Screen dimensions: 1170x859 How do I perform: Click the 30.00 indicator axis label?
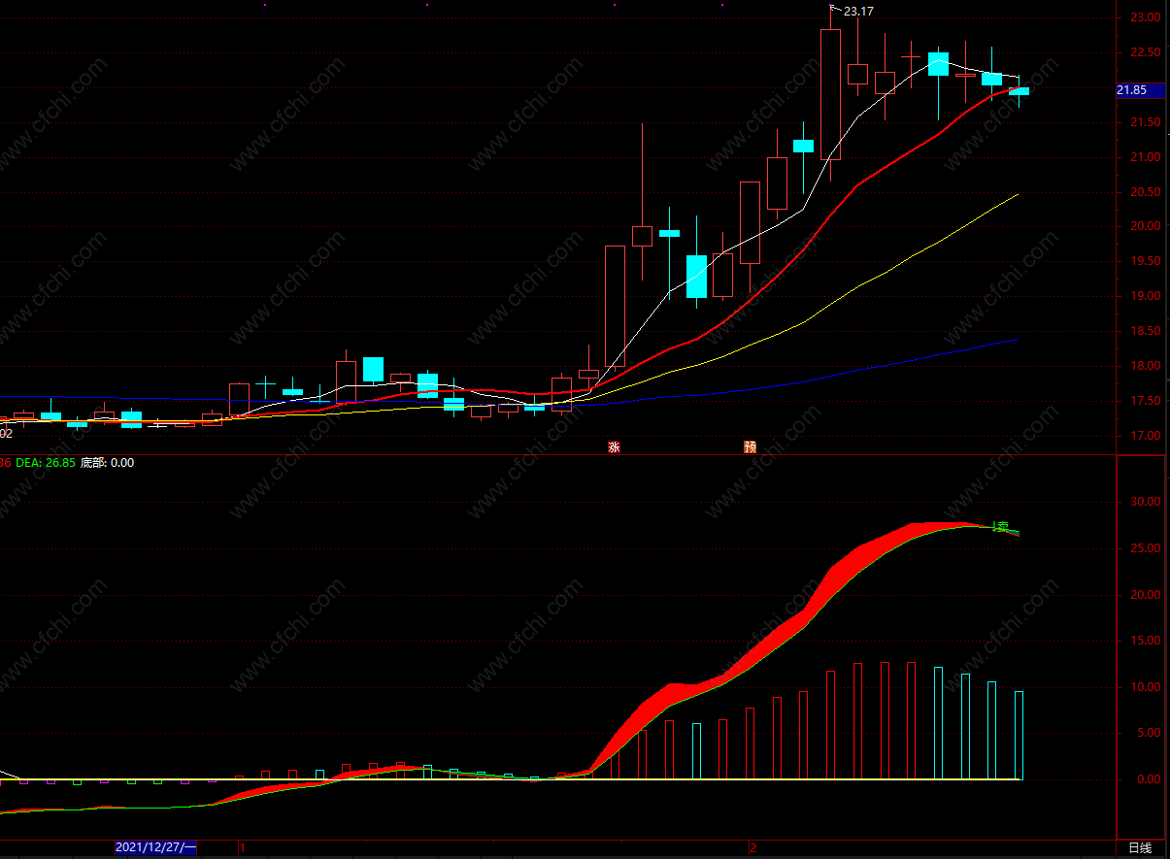(1146, 502)
